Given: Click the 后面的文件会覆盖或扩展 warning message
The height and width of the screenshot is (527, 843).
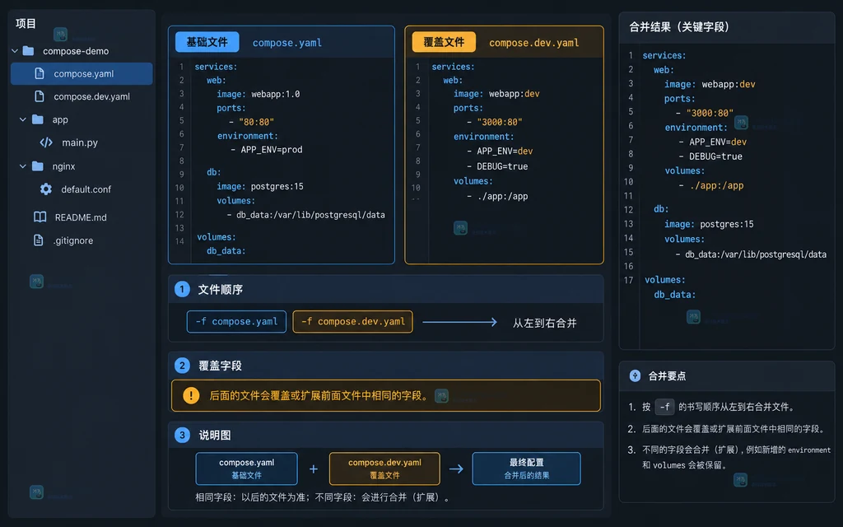Looking at the screenshot, I should 320,396.
